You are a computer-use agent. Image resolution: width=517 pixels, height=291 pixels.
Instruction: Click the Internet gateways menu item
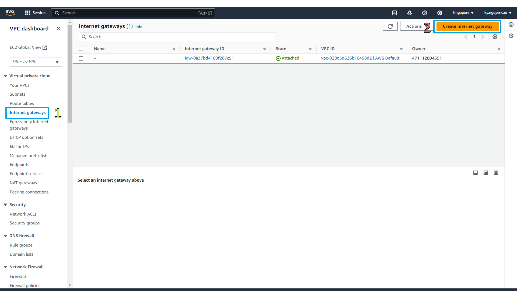click(x=28, y=112)
